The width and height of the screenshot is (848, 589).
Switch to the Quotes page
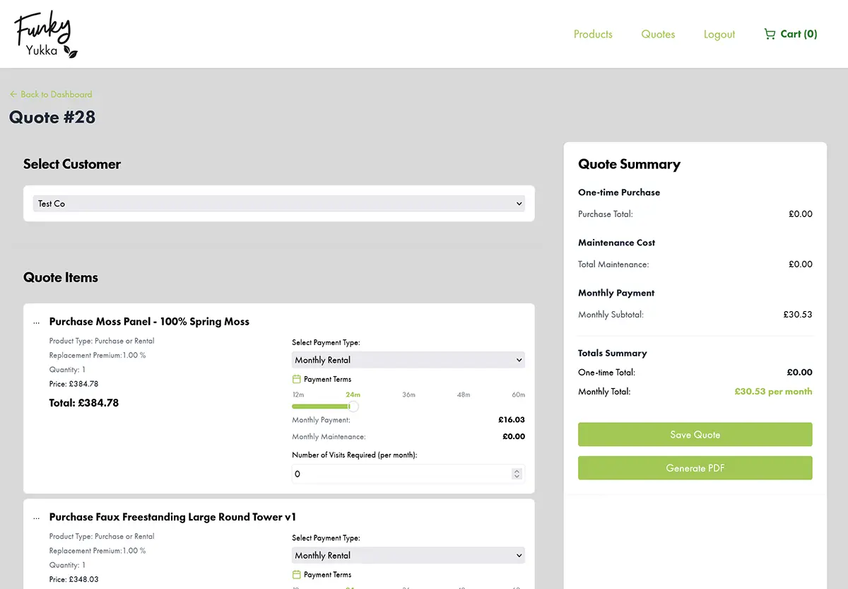pyautogui.click(x=658, y=34)
